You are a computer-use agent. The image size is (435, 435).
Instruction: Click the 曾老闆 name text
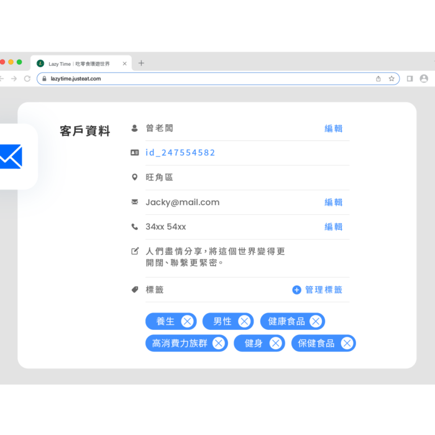160,128
